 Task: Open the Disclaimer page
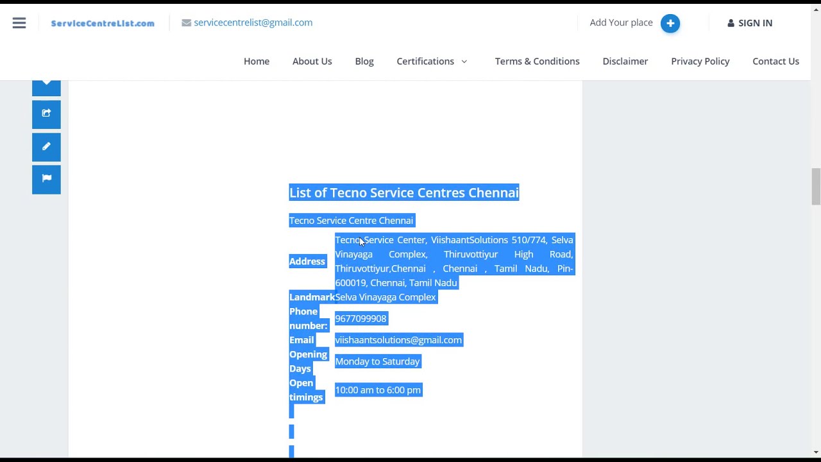click(x=625, y=61)
